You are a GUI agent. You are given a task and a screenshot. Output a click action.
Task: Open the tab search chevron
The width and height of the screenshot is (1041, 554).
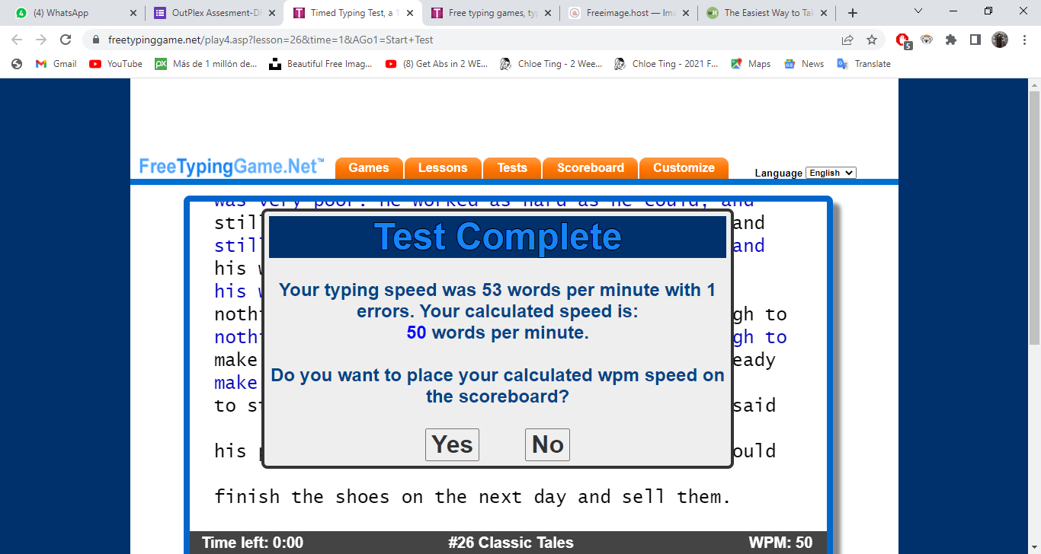[918, 11]
